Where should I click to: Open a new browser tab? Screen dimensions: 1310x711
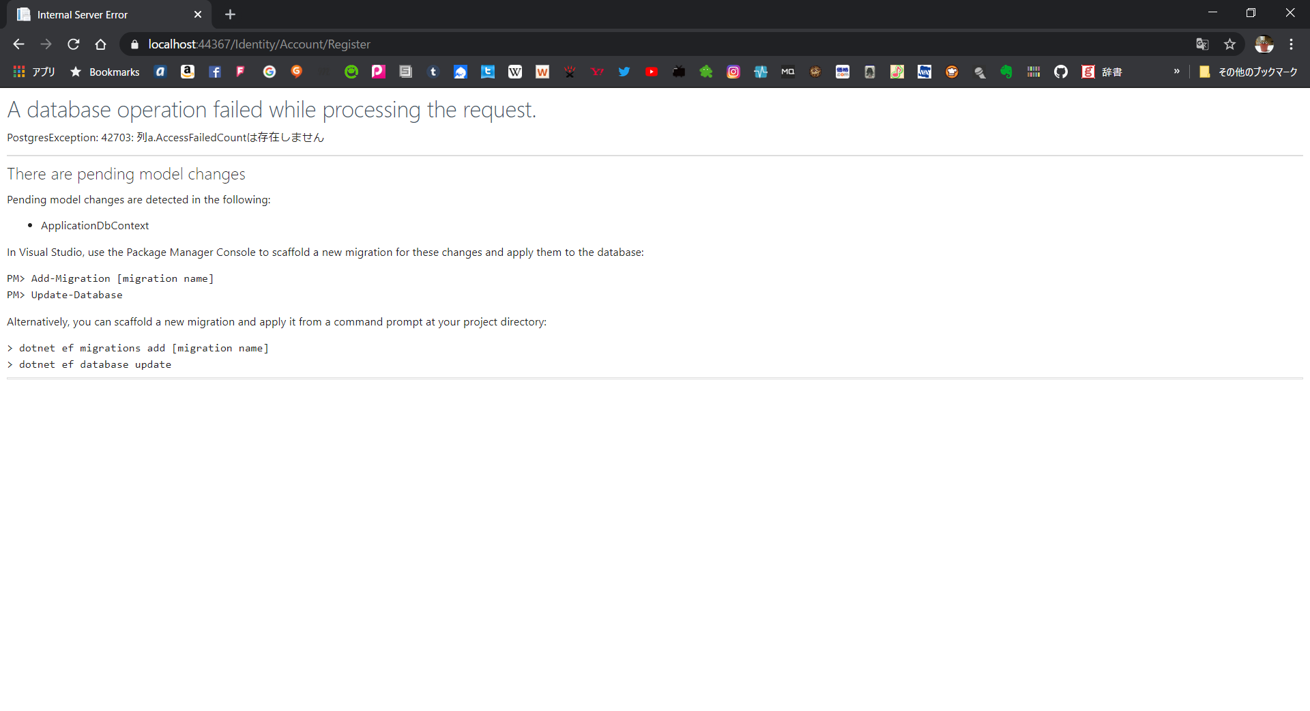(x=230, y=14)
